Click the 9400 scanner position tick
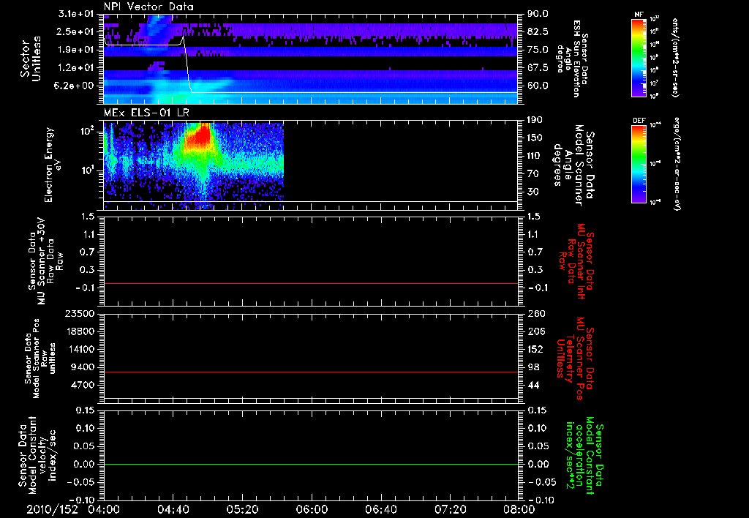This screenshot has height=518, width=749. point(82,367)
